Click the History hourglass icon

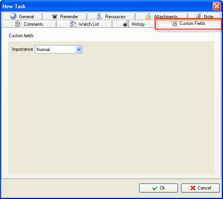[x=126, y=24]
